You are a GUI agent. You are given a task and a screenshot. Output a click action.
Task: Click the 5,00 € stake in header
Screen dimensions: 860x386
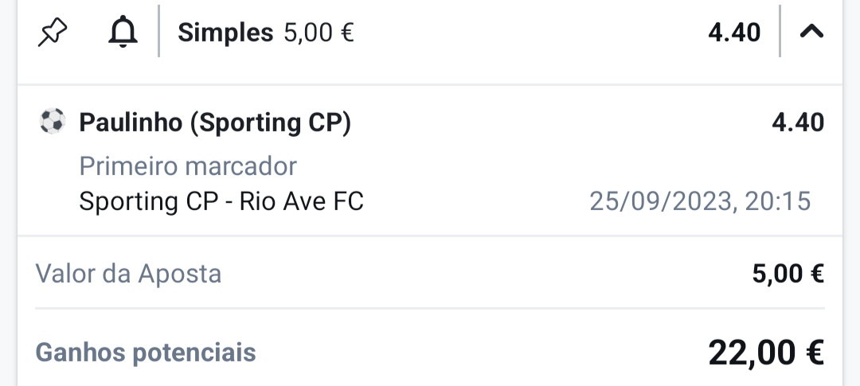coord(319,33)
